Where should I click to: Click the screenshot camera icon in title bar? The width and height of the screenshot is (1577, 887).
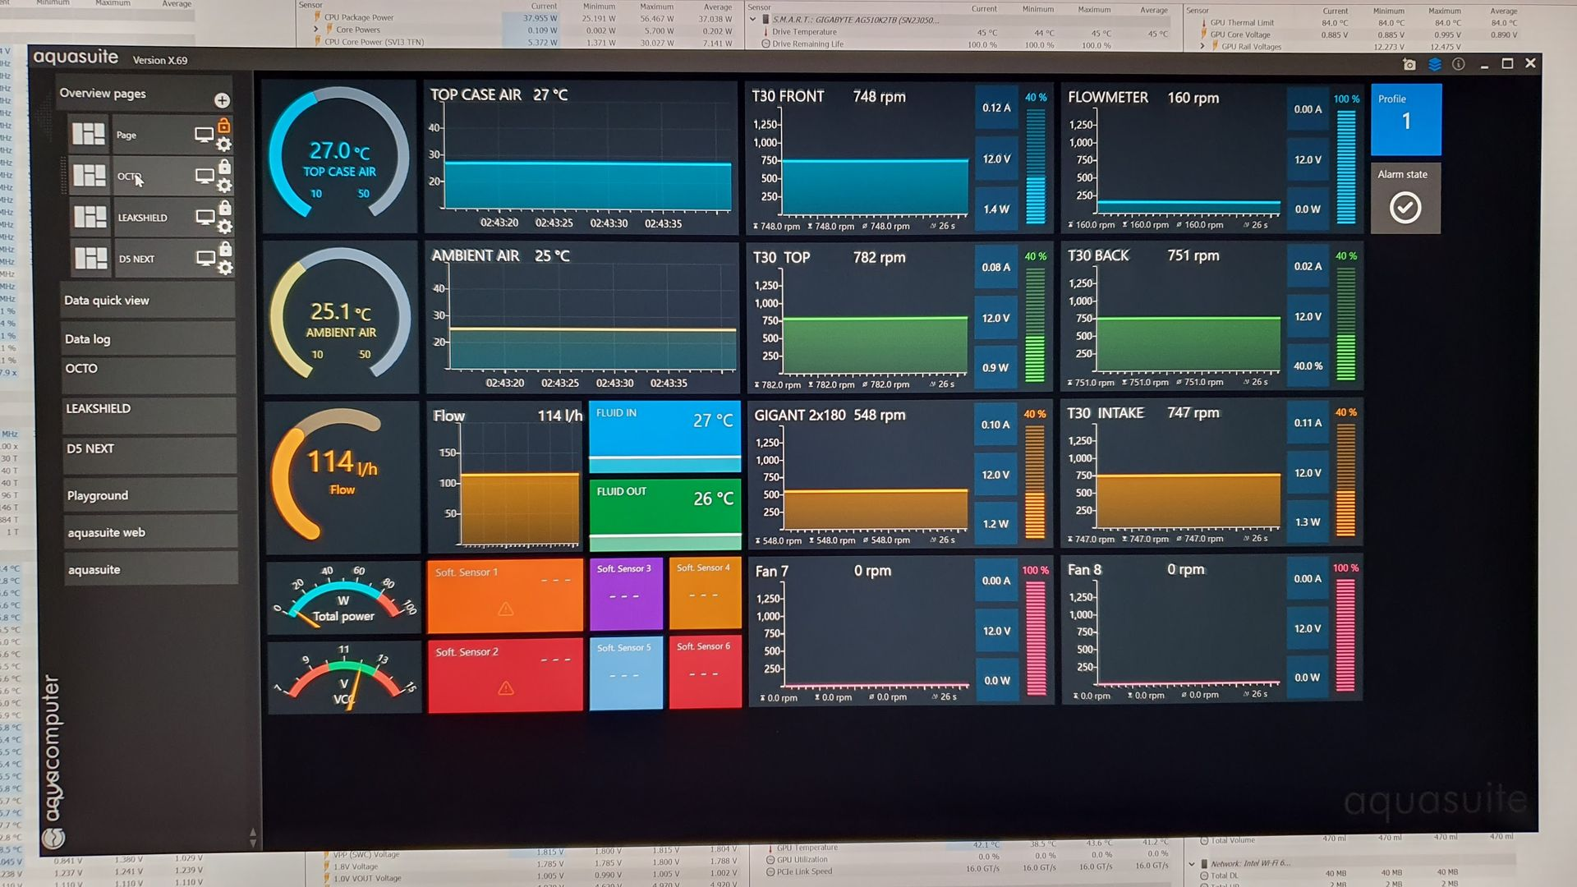[1409, 64]
